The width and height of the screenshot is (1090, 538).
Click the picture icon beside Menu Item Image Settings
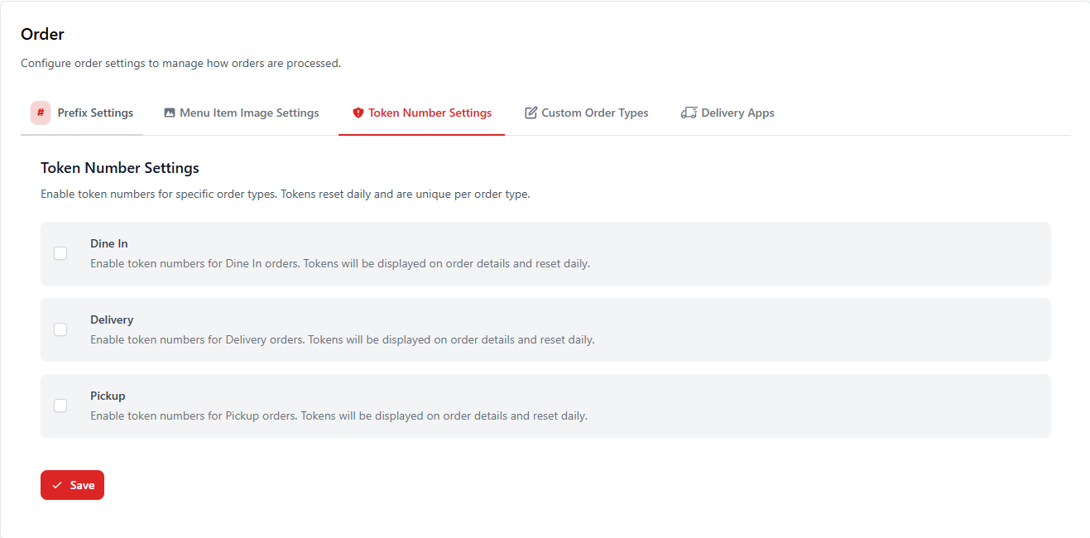[x=170, y=113]
